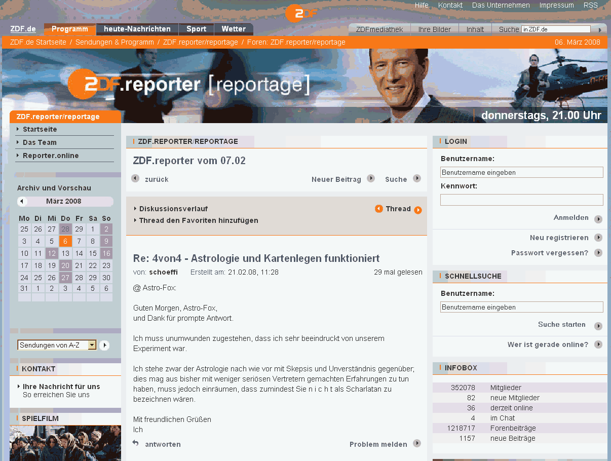Select highlighted day 6 in calendar
This screenshot has width=611, height=461.
pyautogui.click(x=65, y=241)
